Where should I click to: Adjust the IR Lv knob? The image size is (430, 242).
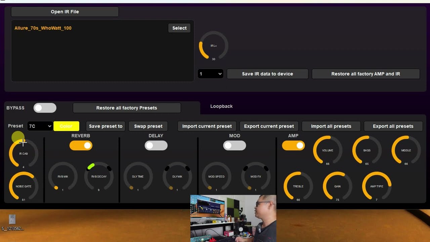(x=214, y=46)
